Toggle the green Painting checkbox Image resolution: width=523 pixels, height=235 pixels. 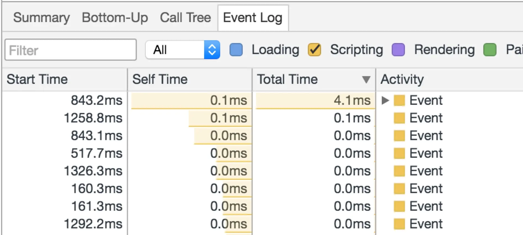490,50
